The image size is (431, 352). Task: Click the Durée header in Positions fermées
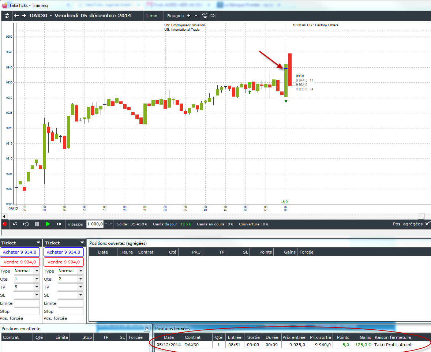272,337
